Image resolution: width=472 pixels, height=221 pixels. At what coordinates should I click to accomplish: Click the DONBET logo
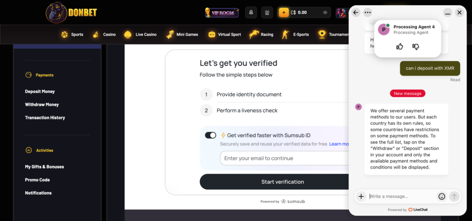pos(71,12)
